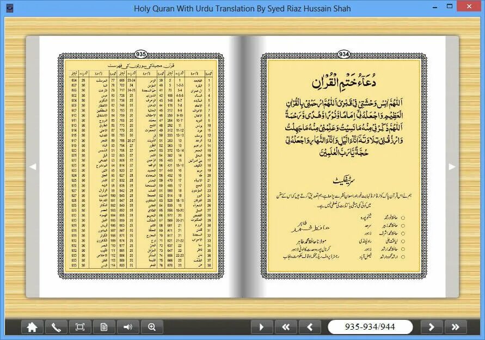Click the window title text

242,8
